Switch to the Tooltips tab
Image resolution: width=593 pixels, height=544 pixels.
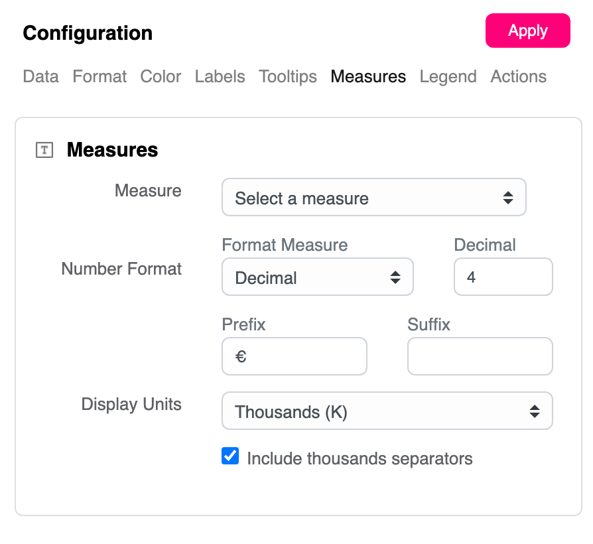coord(288,76)
